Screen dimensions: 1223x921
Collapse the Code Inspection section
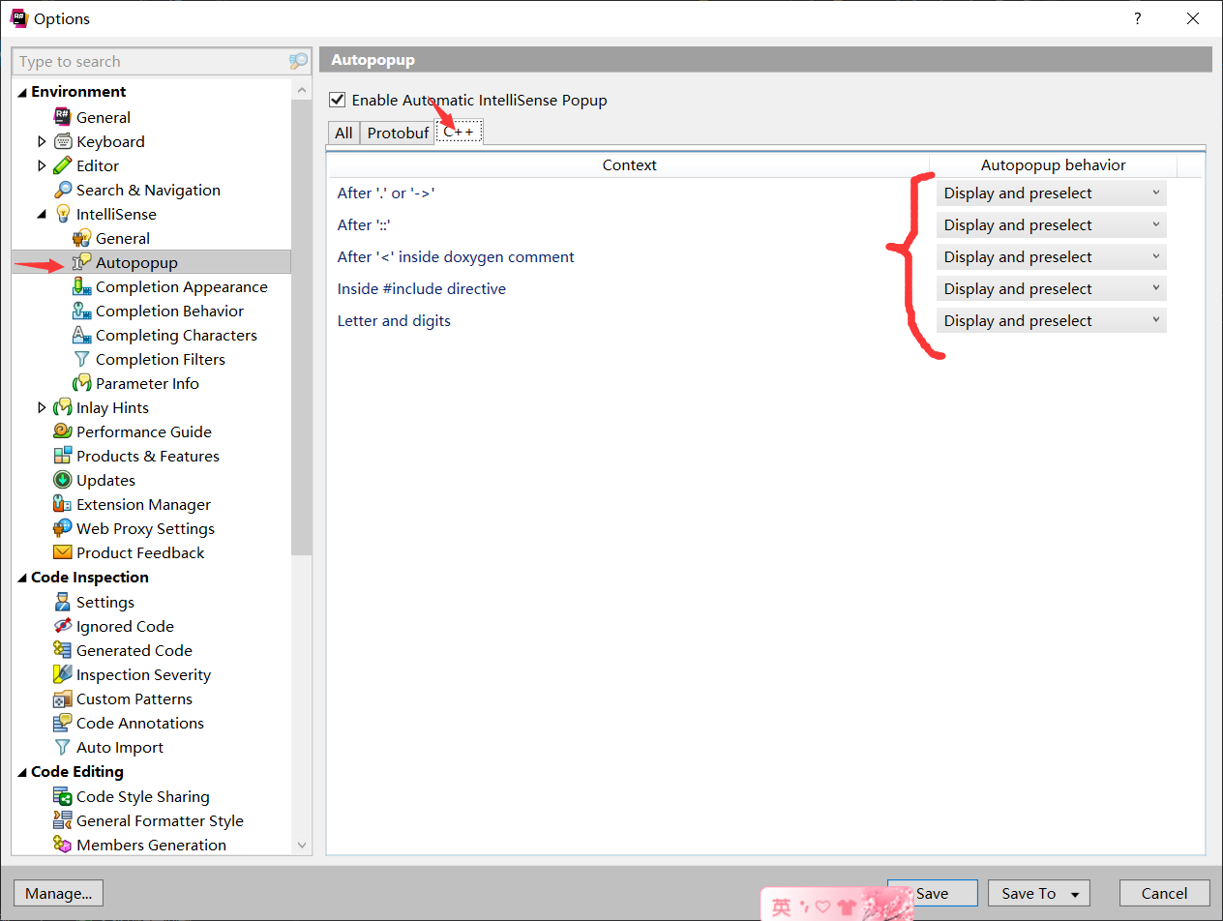(22, 578)
